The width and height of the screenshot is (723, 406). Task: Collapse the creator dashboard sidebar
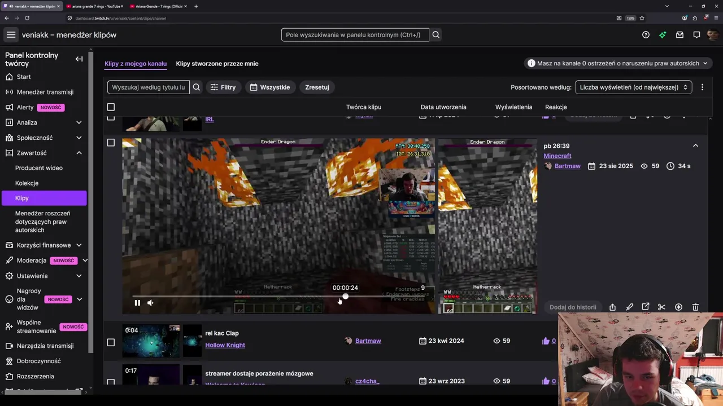[x=79, y=59]
